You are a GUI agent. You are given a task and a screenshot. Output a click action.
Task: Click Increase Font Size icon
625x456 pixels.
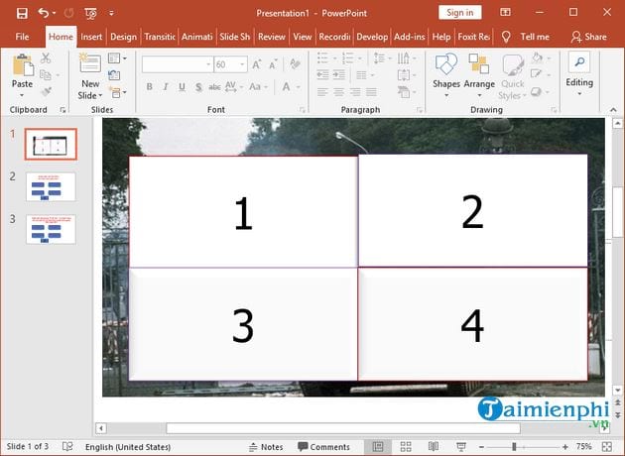coord(257,64)
